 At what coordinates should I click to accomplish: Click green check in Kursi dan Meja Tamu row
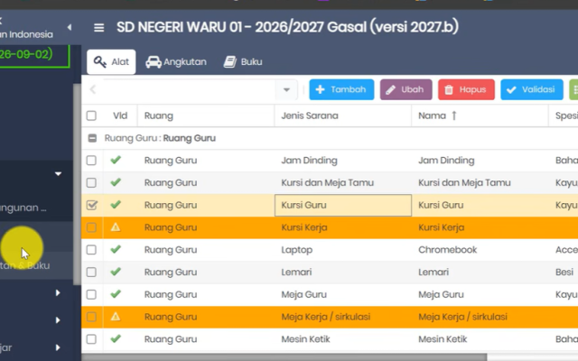click(116, 182)
